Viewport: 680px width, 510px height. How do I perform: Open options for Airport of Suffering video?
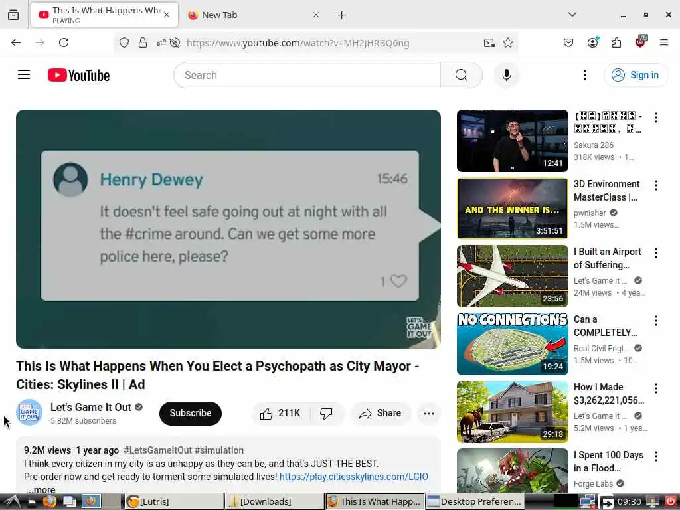[x=655, y=253]
